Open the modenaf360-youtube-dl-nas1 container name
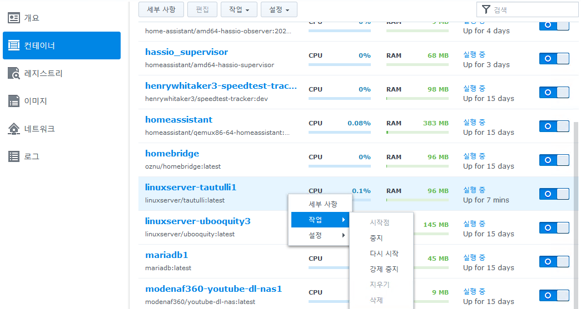 coord(213,288)
